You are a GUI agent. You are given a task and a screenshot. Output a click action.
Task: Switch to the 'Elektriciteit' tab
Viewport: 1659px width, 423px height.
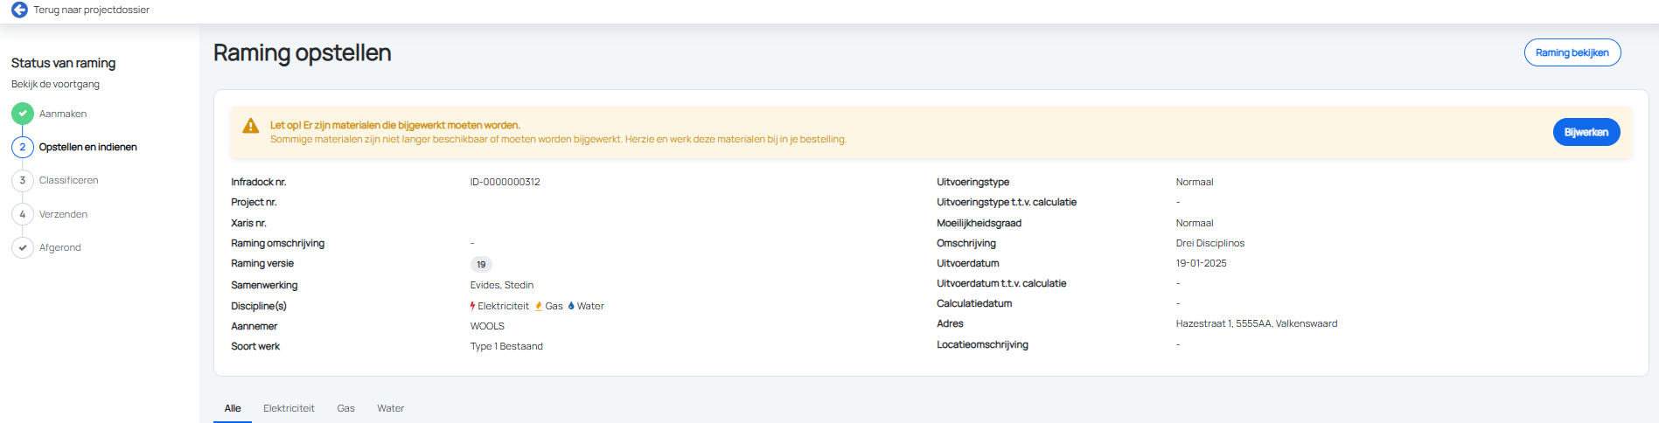pos(289,408)
